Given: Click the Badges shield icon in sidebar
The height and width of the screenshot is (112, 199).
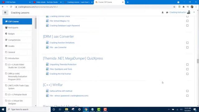Looking at the screenshot, I should click(x=6, y=34).
